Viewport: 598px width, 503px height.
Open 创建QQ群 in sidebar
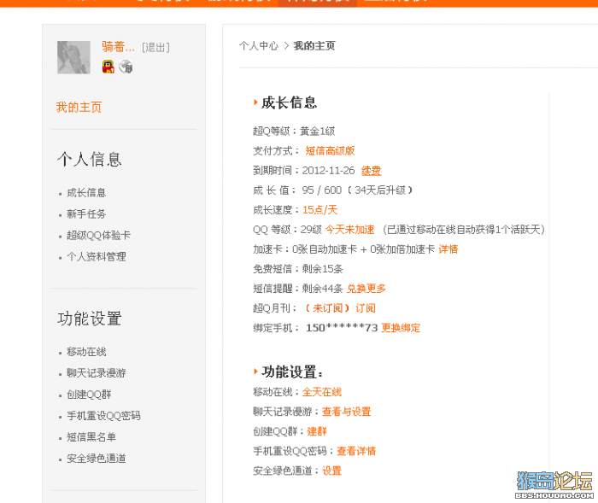tap(89, 395)
